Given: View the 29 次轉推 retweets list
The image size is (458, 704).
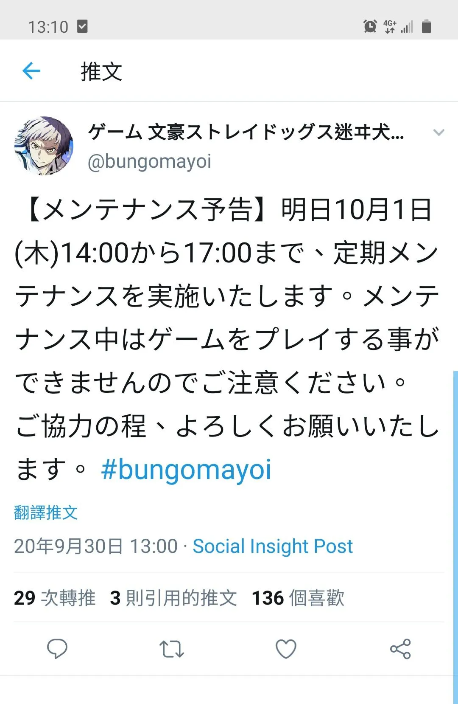Looking at the screenshot, I should [x=55, y=598].
